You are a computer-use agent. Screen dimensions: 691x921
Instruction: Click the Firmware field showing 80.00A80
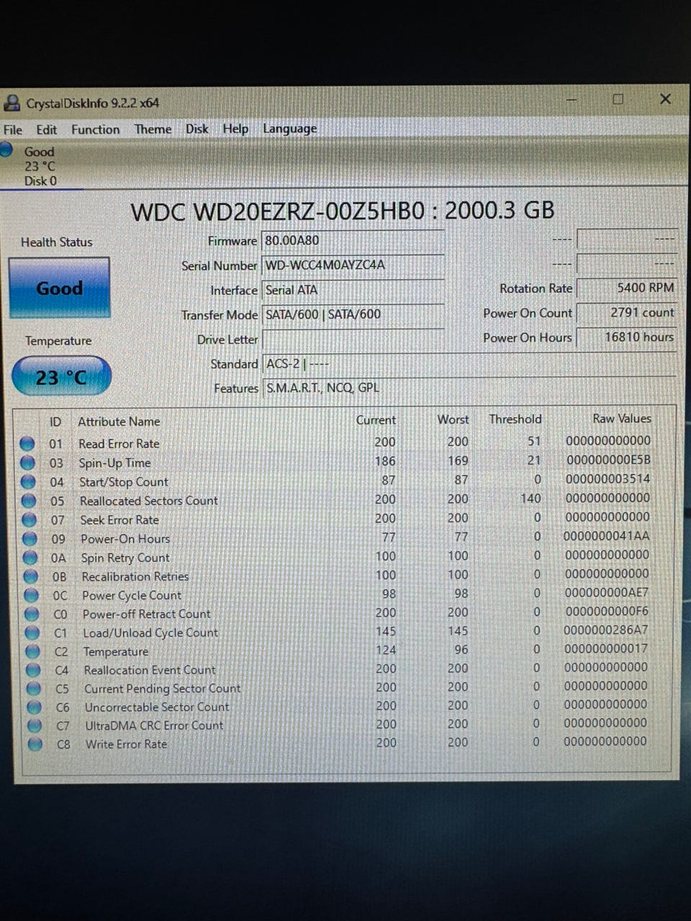tap(353, 241)
